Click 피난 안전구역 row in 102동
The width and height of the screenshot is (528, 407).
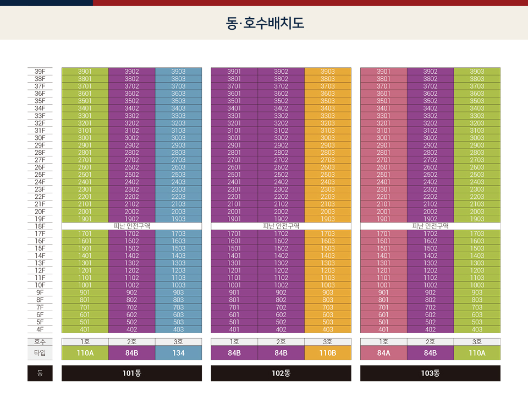point(281,226)
